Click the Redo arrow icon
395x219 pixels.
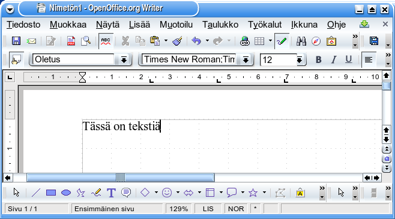(x=218, y=41)
